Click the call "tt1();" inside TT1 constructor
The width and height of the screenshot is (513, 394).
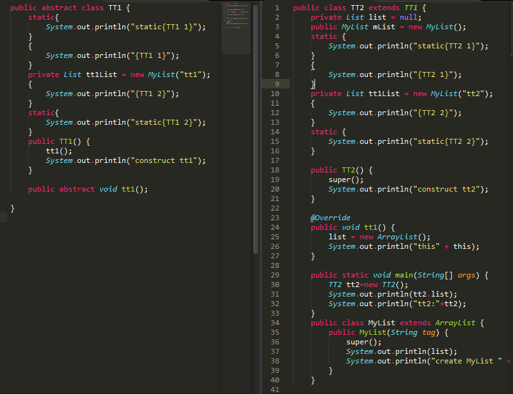[x=59, y=151]
